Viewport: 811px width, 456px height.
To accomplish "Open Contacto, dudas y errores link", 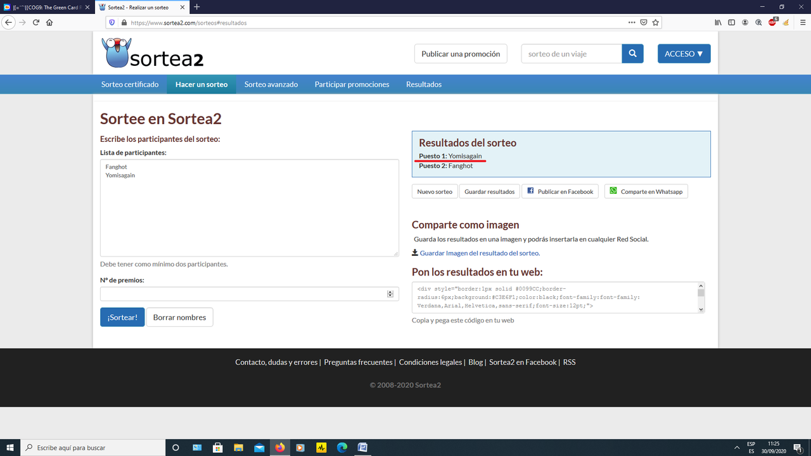I will (276, 362).
